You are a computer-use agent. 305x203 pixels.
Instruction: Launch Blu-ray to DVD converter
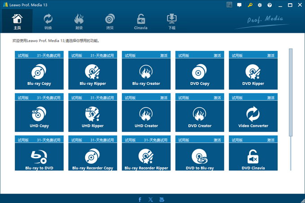[x=39, y=157]
